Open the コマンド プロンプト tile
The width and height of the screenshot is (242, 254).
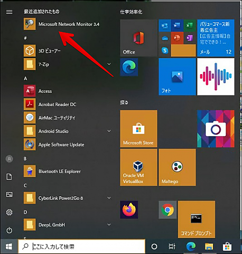197,220
